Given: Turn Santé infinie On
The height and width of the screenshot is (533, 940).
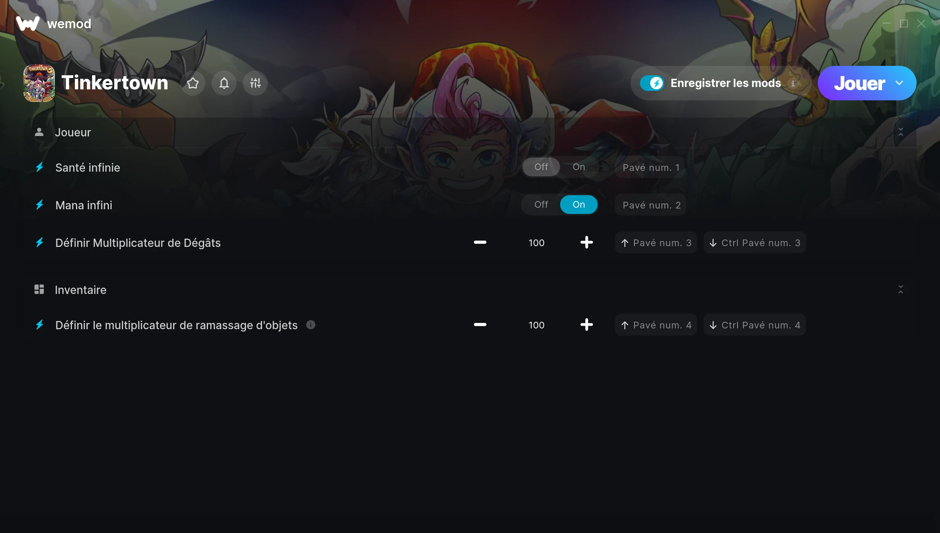Looking at the screenshot, I should pyautogui.click(x=579, y=167).
